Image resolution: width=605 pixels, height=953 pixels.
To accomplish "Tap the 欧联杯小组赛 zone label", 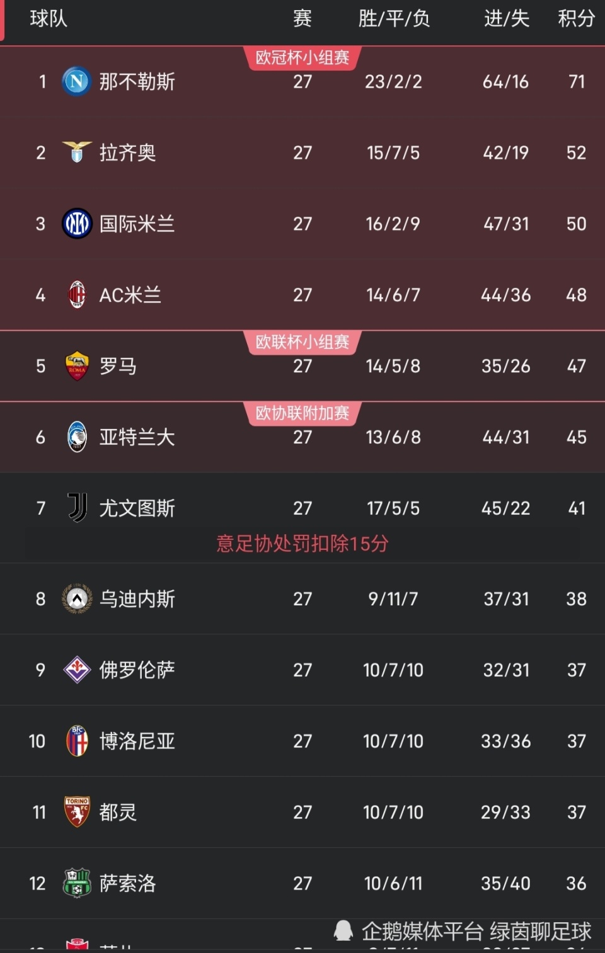I will [302, 342].
